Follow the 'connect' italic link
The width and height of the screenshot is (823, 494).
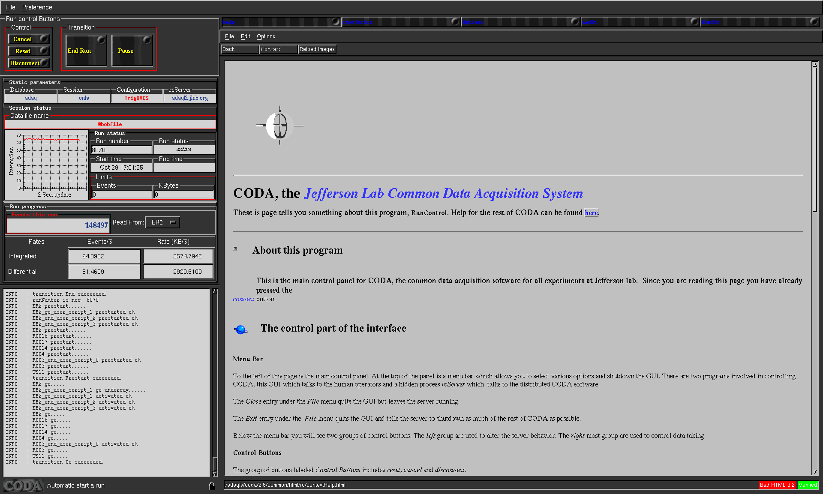(243, 299)
